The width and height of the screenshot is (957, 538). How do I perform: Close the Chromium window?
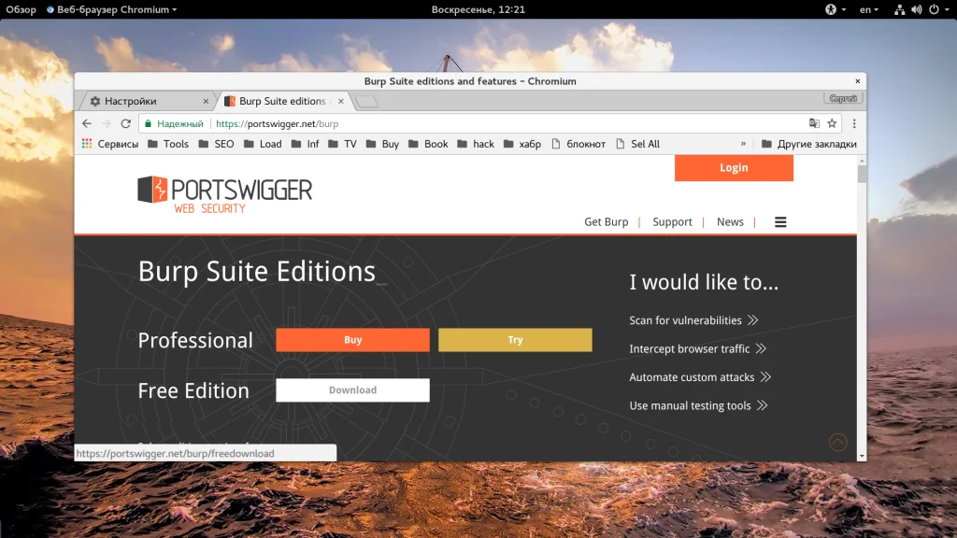858,81
